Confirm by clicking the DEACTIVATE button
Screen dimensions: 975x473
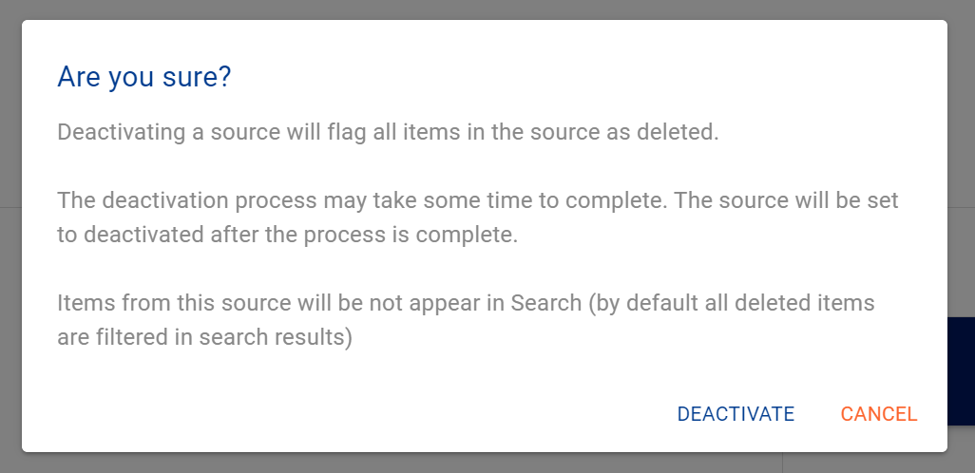pyautogui.click(x=736, y=414)
